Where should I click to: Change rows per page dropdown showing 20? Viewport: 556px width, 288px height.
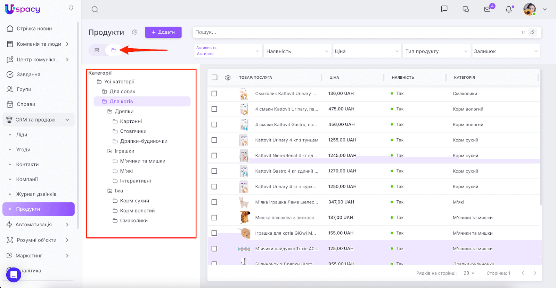(x=469, y=273)
